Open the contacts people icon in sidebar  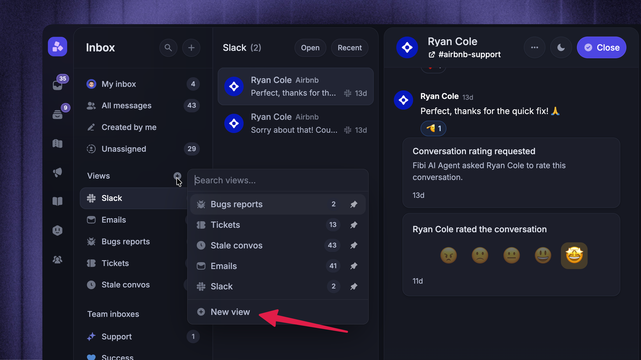pyautogui.click(x=58, y=260)
